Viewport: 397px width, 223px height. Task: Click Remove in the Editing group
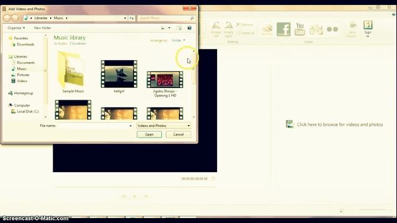pyautogui.click(x=244, y=25)
